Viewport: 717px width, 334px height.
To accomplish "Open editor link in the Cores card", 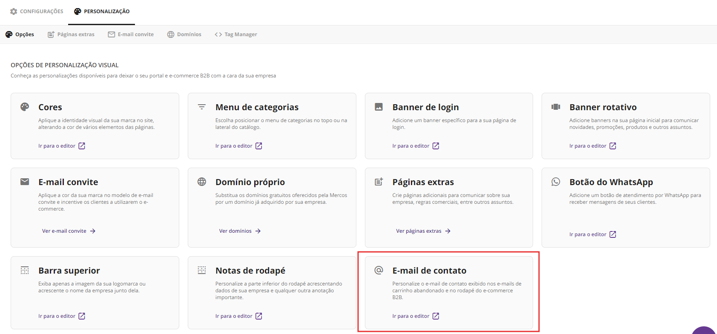I will click(x=62, y=146).
